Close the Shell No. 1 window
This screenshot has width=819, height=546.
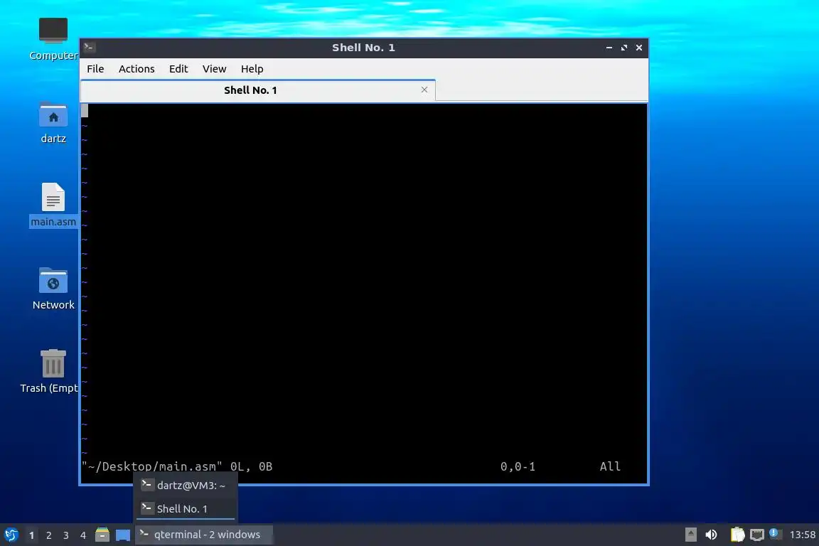(x=639, y=48)
